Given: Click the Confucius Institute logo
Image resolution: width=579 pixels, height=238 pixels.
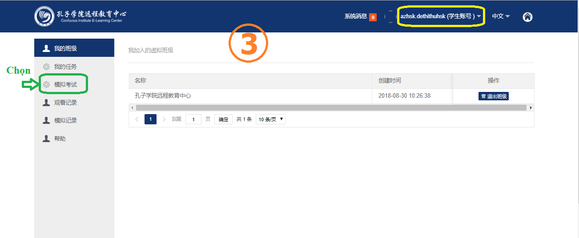Looking at the screenshot, I should point(44,16).
